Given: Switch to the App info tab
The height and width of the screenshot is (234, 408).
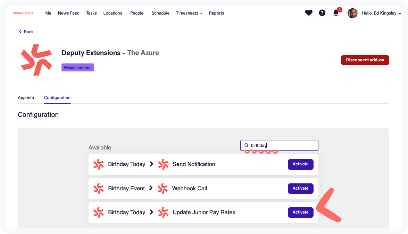Looking at the screenshot, I should tap(26, 98).
